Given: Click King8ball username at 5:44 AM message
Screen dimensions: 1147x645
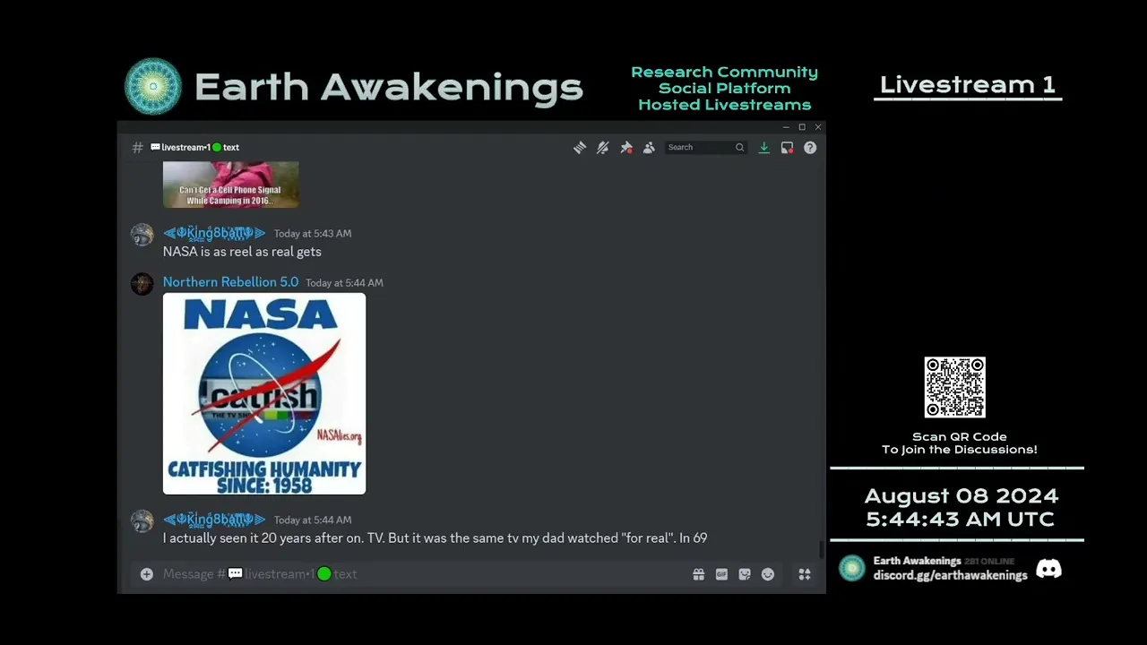Looking at the screenshot, I should click(x=214, y=520).
